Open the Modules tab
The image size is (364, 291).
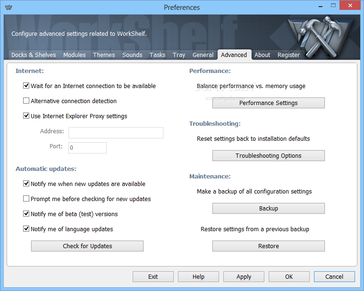75,55
